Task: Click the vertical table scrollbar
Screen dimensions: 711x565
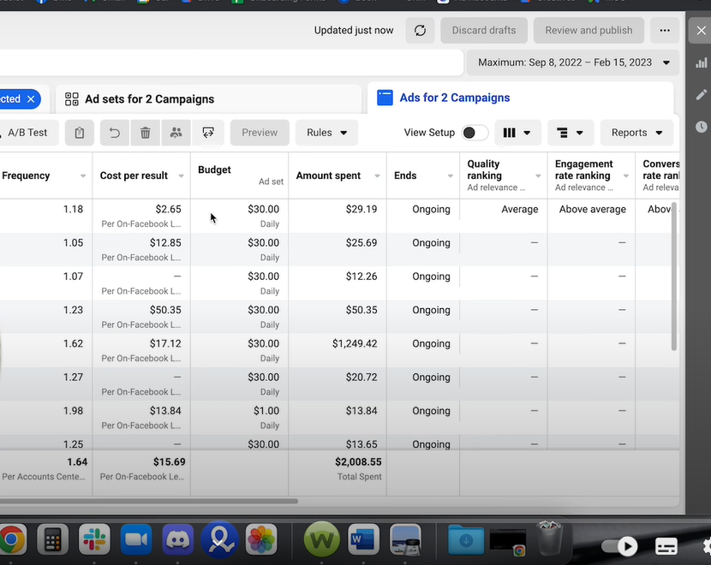Action: [x=674, y=277]
